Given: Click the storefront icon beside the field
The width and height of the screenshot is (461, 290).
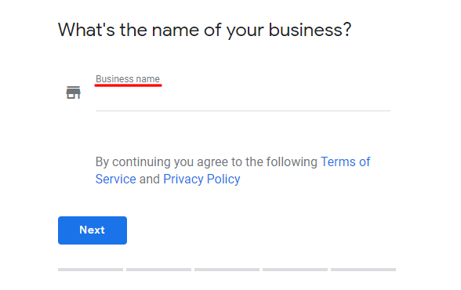Looking at the screenshot, I should click(73, 92).
